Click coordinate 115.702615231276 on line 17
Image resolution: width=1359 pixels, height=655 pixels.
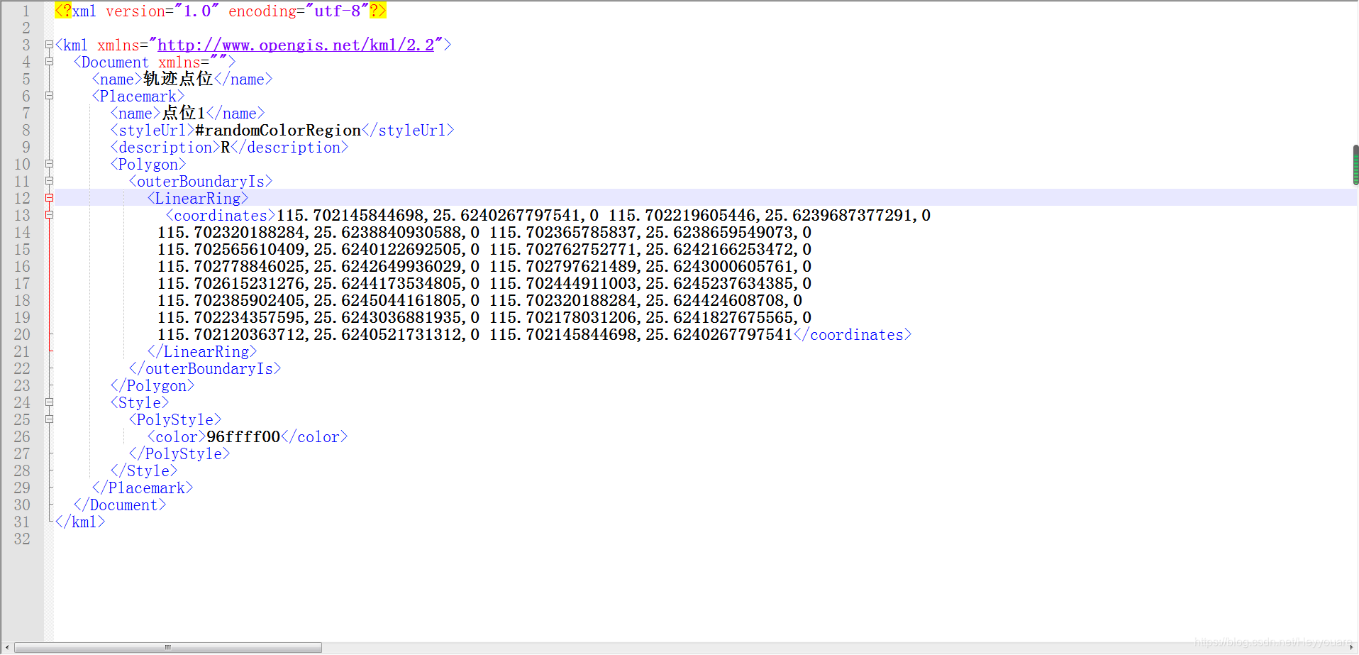click(231, 284)
